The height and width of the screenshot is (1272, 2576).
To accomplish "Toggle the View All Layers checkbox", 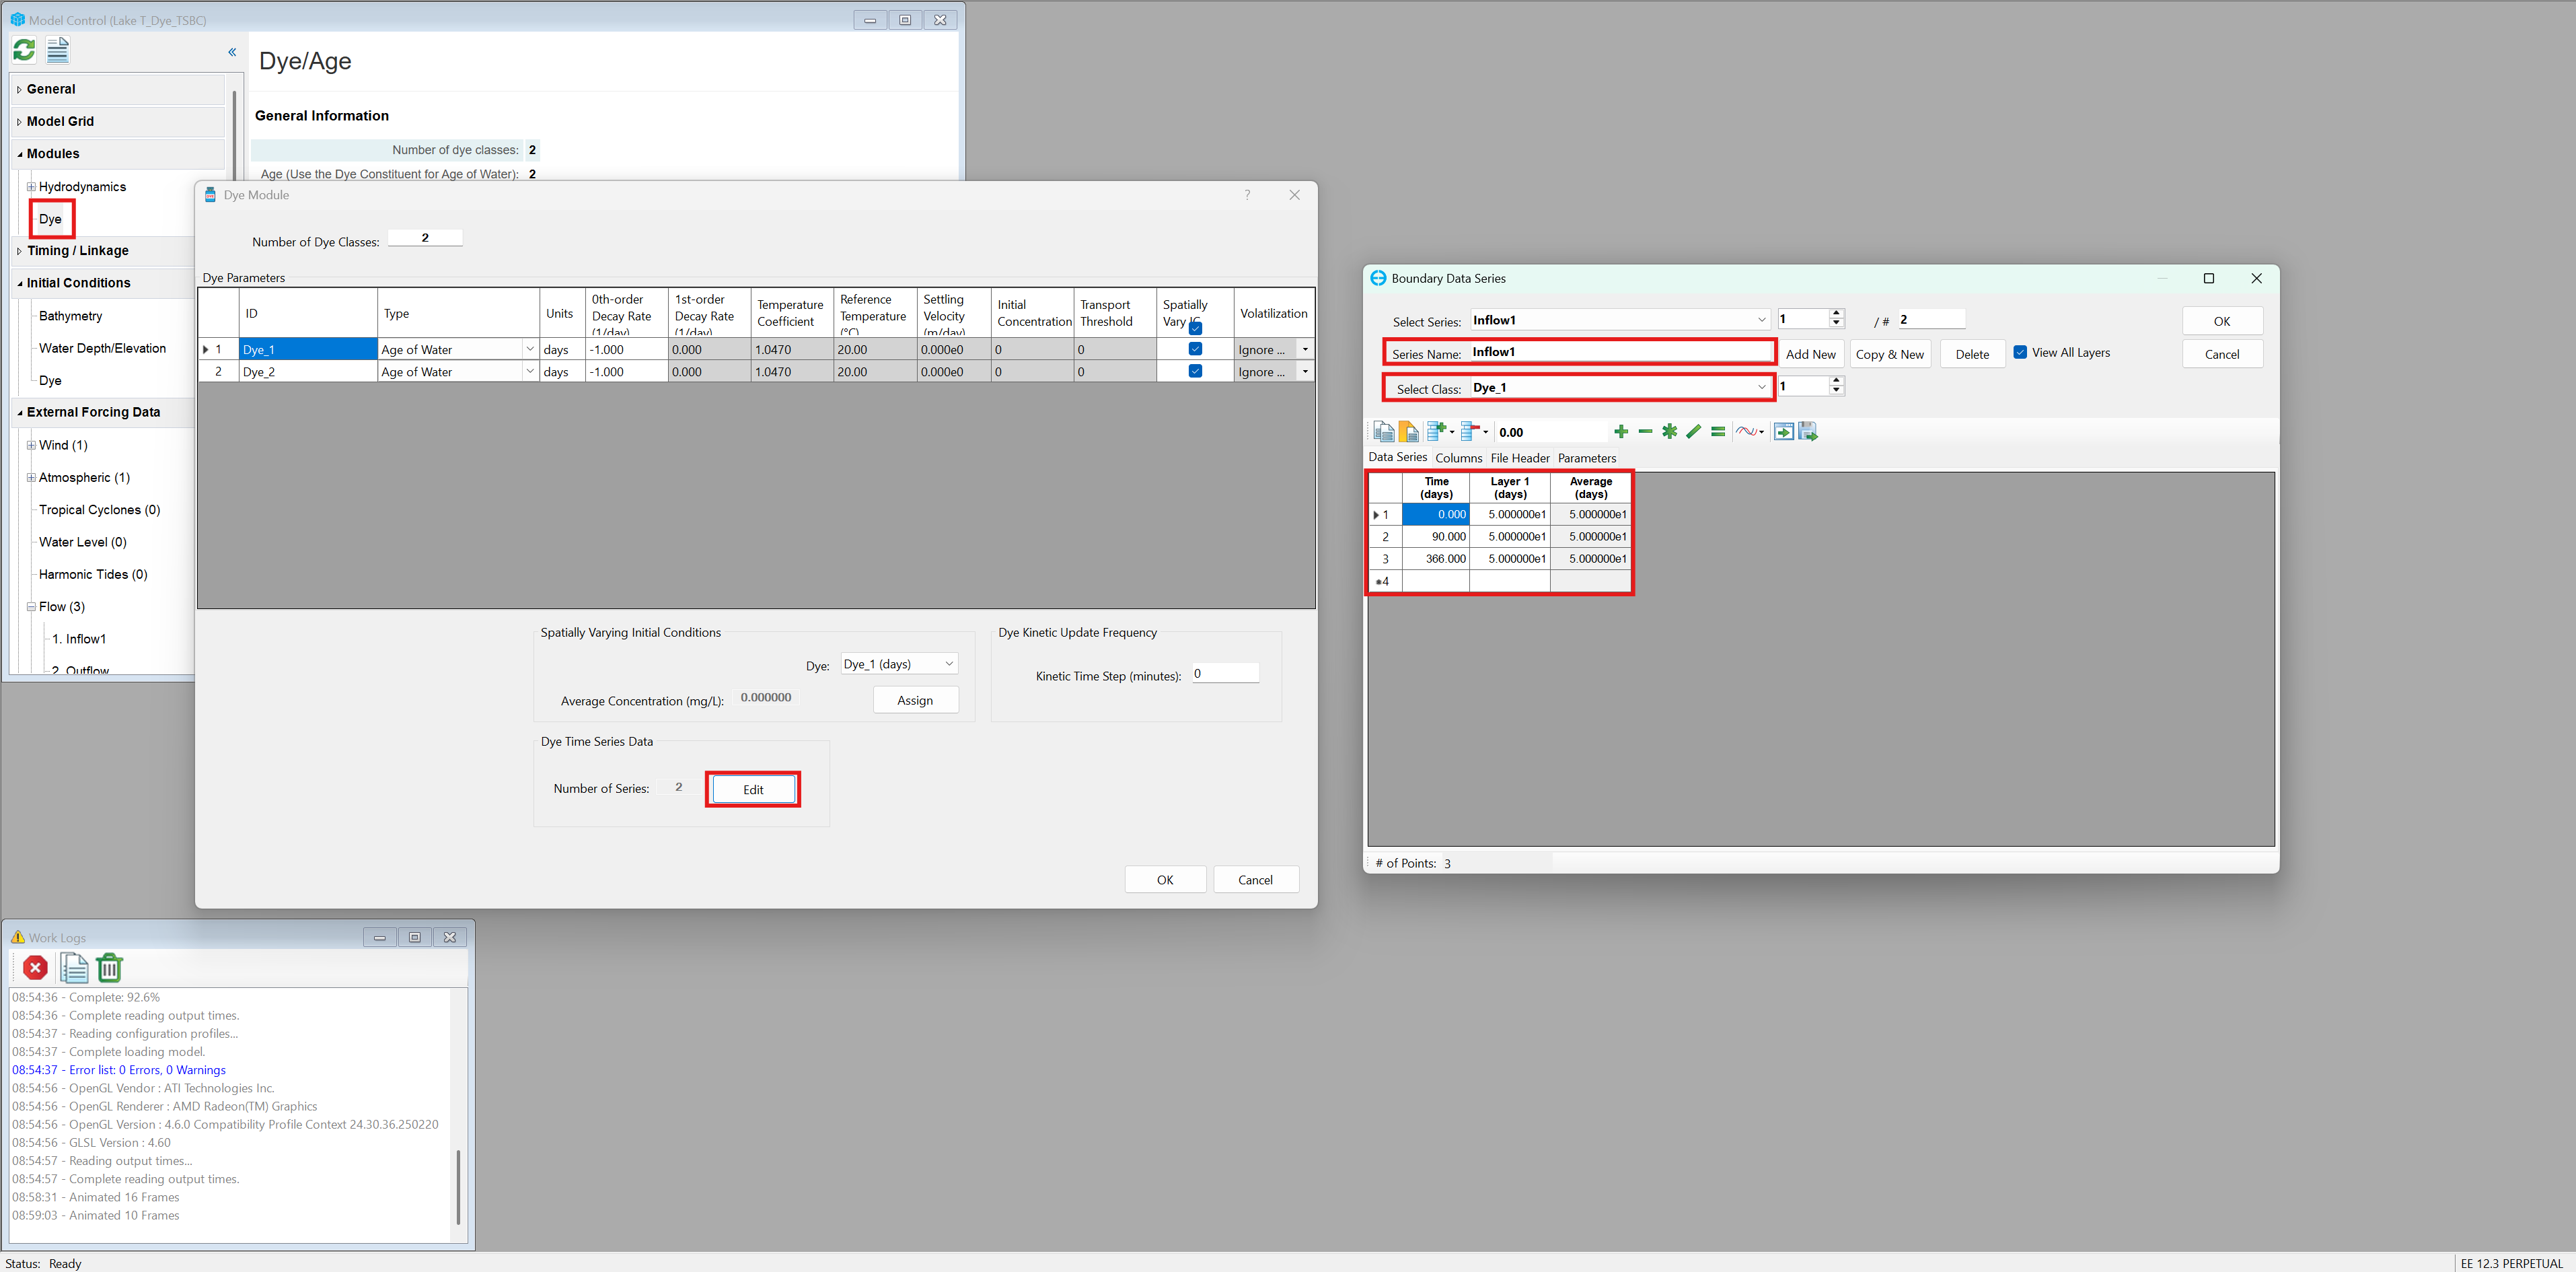I will click(x=2020, y=353).
